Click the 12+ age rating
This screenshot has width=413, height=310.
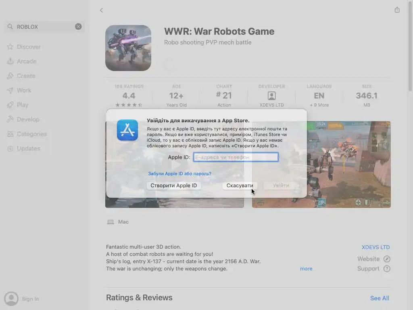176,95
